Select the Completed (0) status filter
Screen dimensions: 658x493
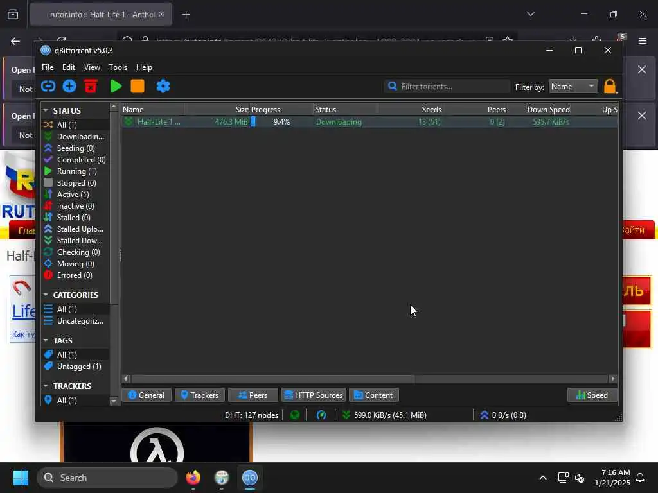point(76,160)
